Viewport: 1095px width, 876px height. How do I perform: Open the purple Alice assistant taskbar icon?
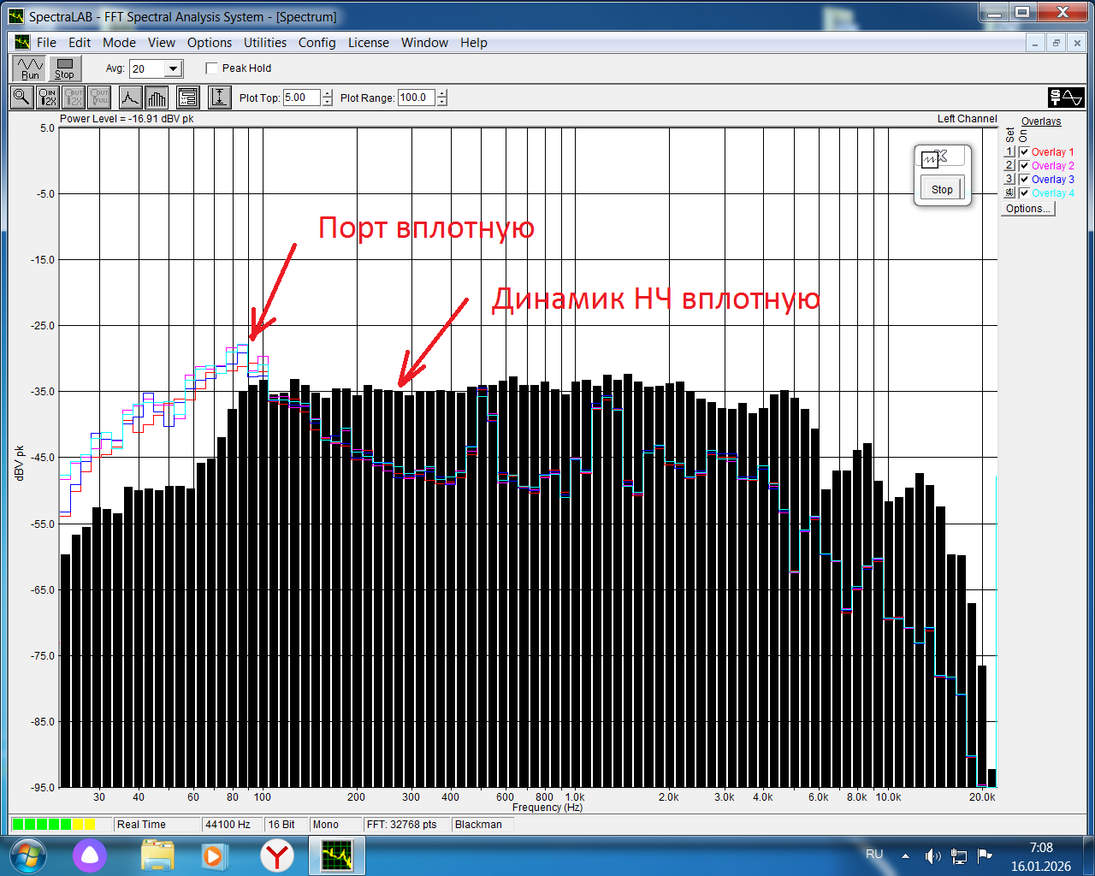[90, 855]
